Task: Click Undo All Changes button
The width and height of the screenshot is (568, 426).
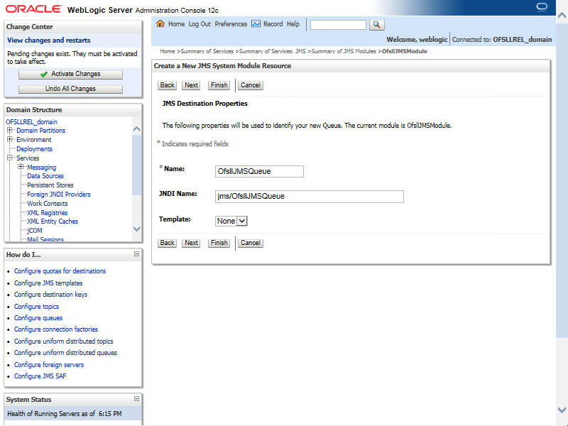Action: point(70,89)
